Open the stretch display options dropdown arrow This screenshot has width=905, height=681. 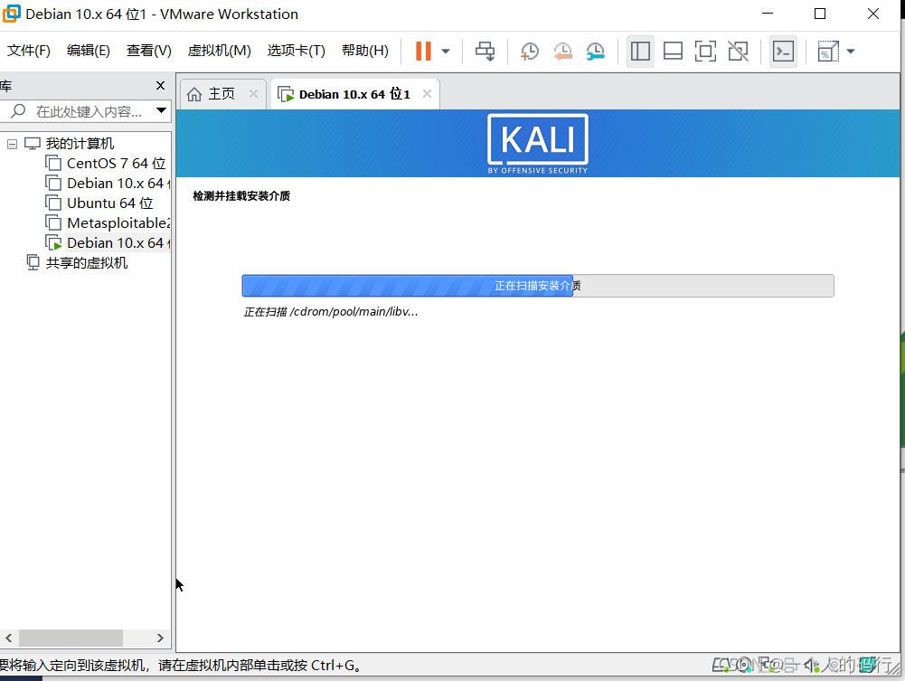(850, 52)
